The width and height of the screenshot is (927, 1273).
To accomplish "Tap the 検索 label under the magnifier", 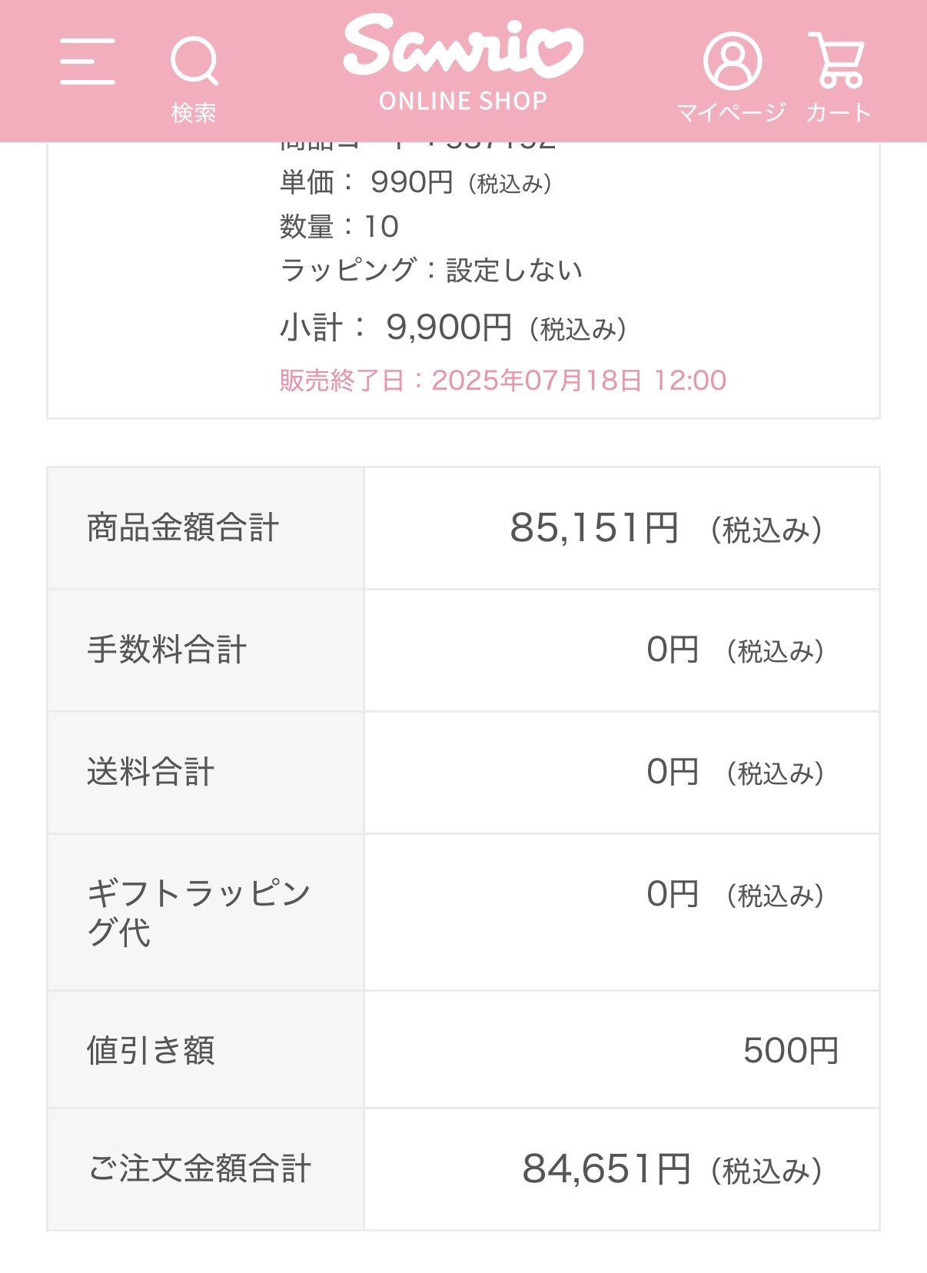I will click(x=194, y=113).
